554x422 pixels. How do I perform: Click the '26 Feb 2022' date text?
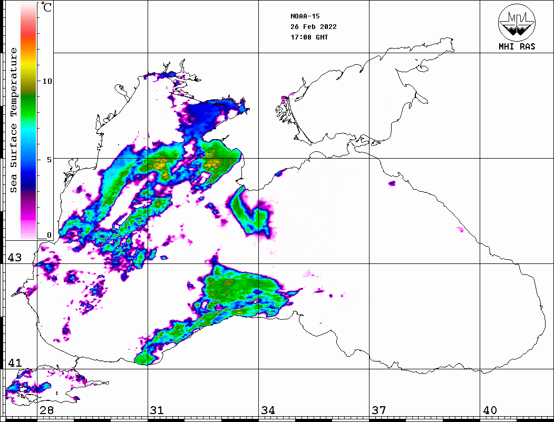pos(314,26)
